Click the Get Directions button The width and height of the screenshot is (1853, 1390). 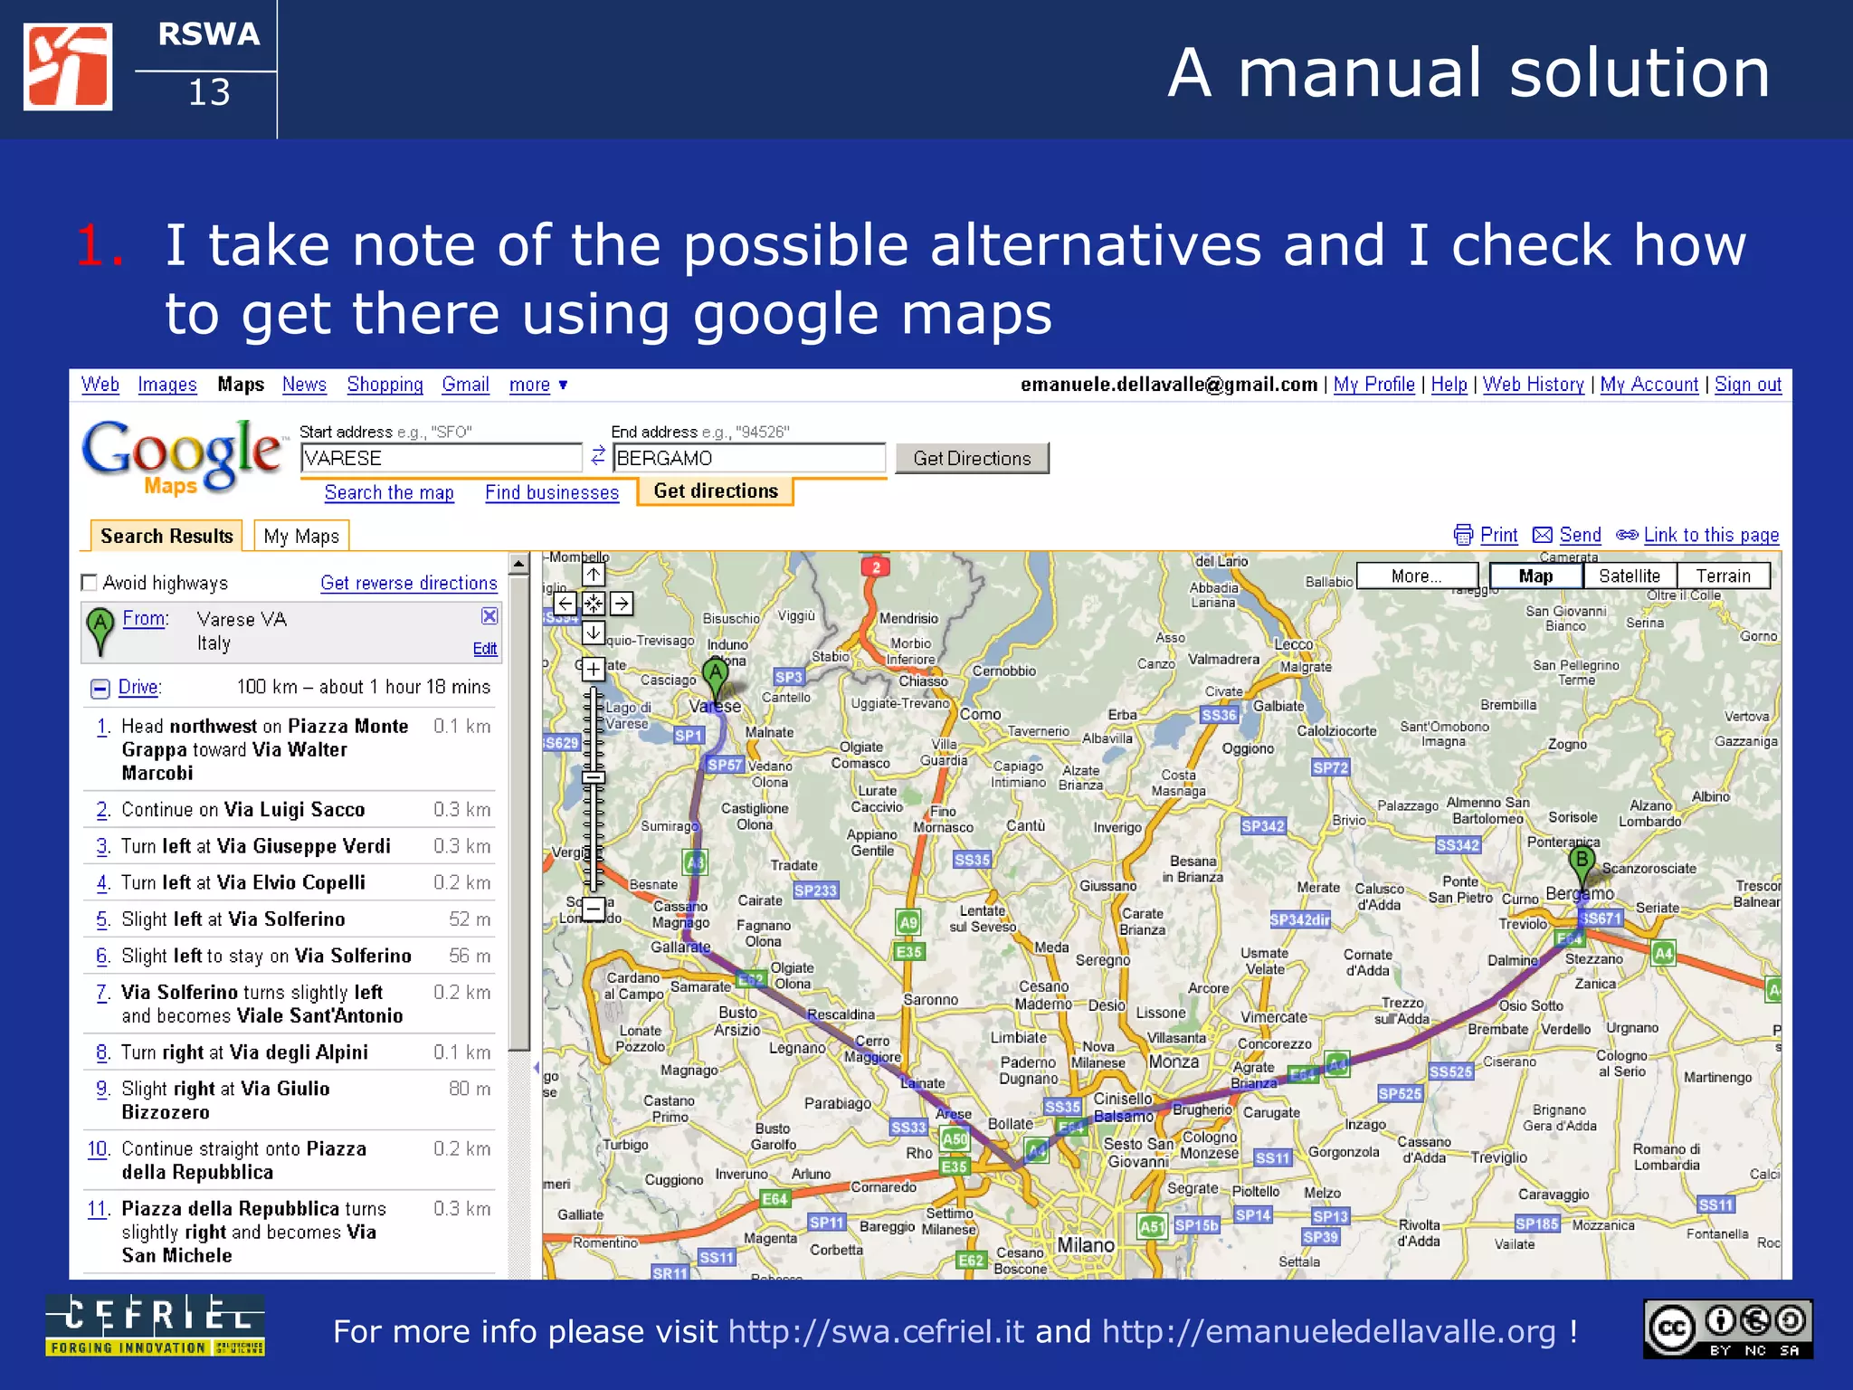972,458
